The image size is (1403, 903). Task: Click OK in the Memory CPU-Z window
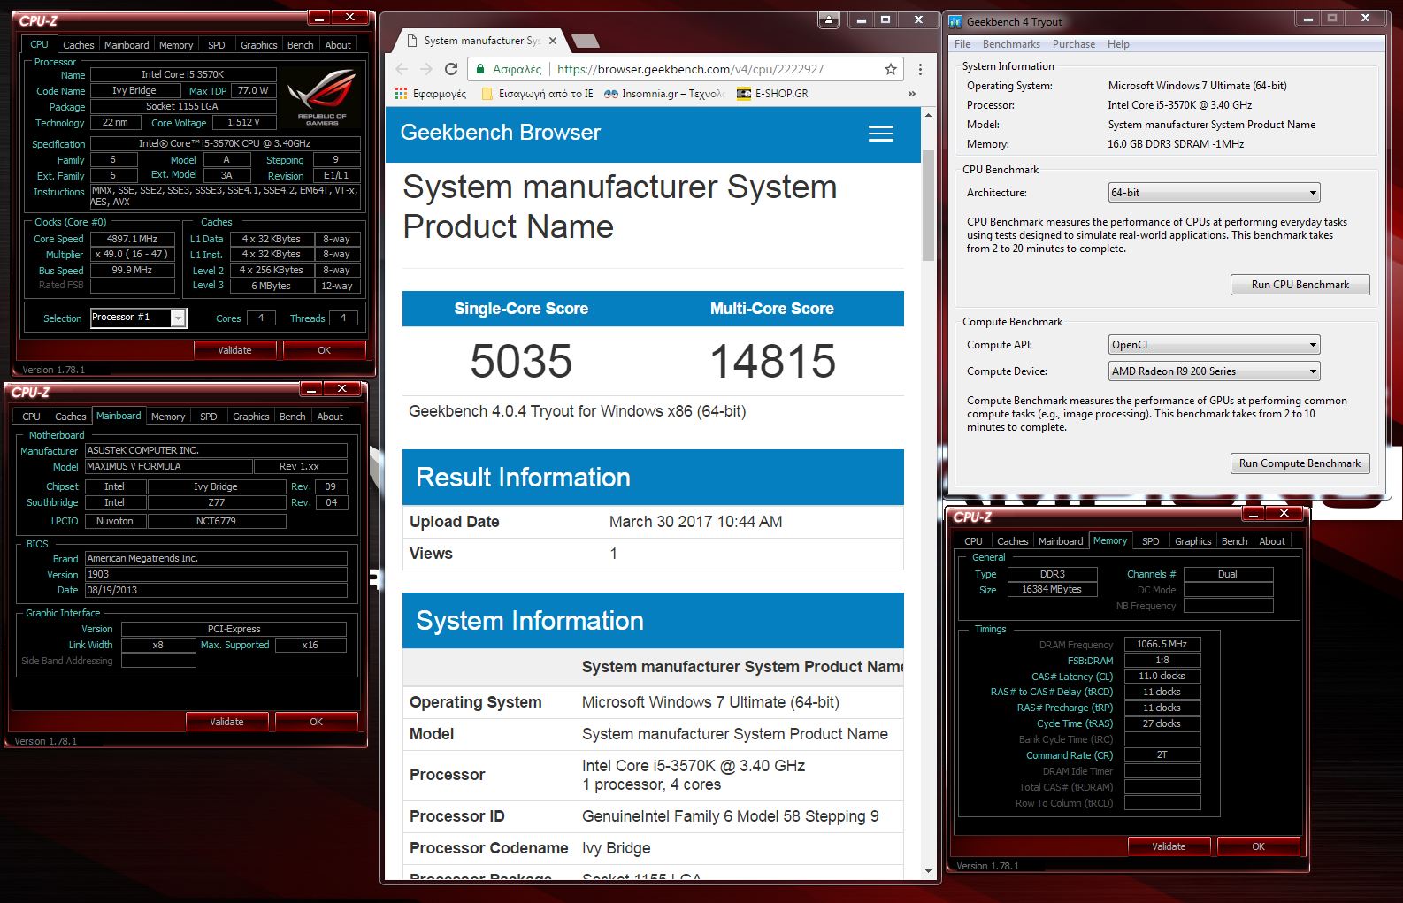coord(1259,846)
